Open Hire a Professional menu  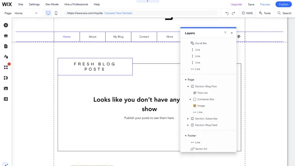coord(76,4)
